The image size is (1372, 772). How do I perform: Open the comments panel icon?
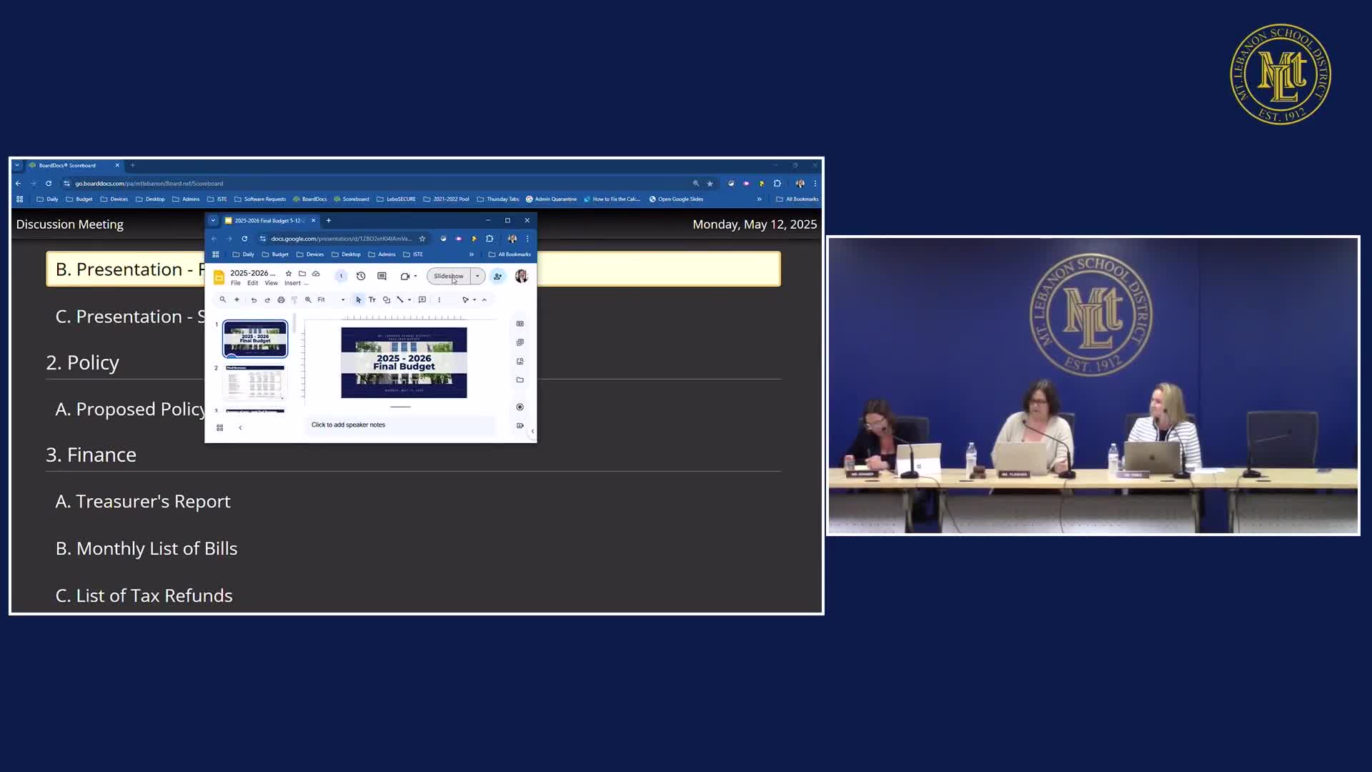tap(382, 276)
